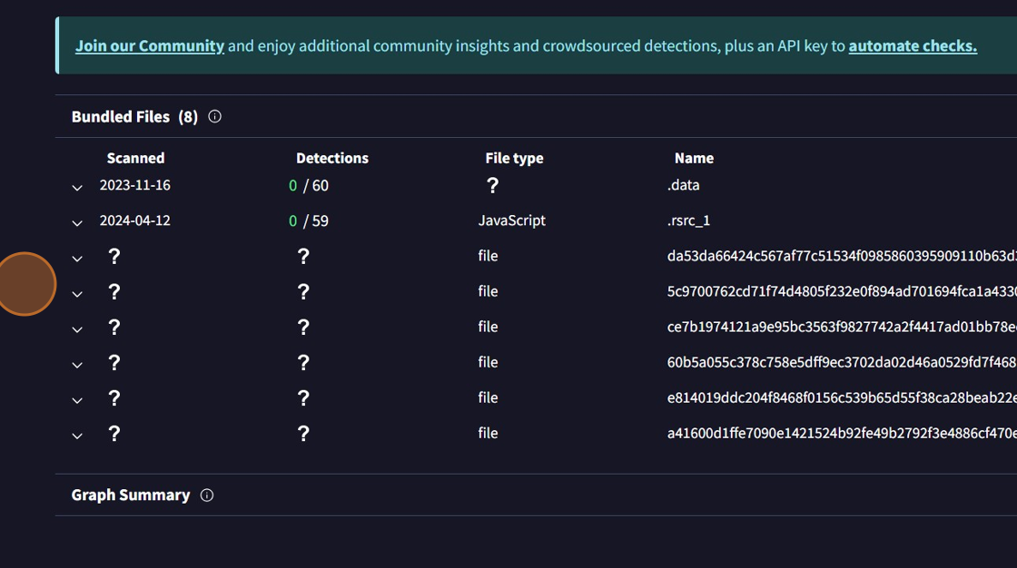This screenshot has width=1017, height=568.
Task: Expand the 60b5a055c378 file row chevron
Action: click(x=77, y=365)
